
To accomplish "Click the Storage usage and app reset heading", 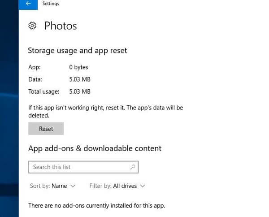I will tap(78, 50).
